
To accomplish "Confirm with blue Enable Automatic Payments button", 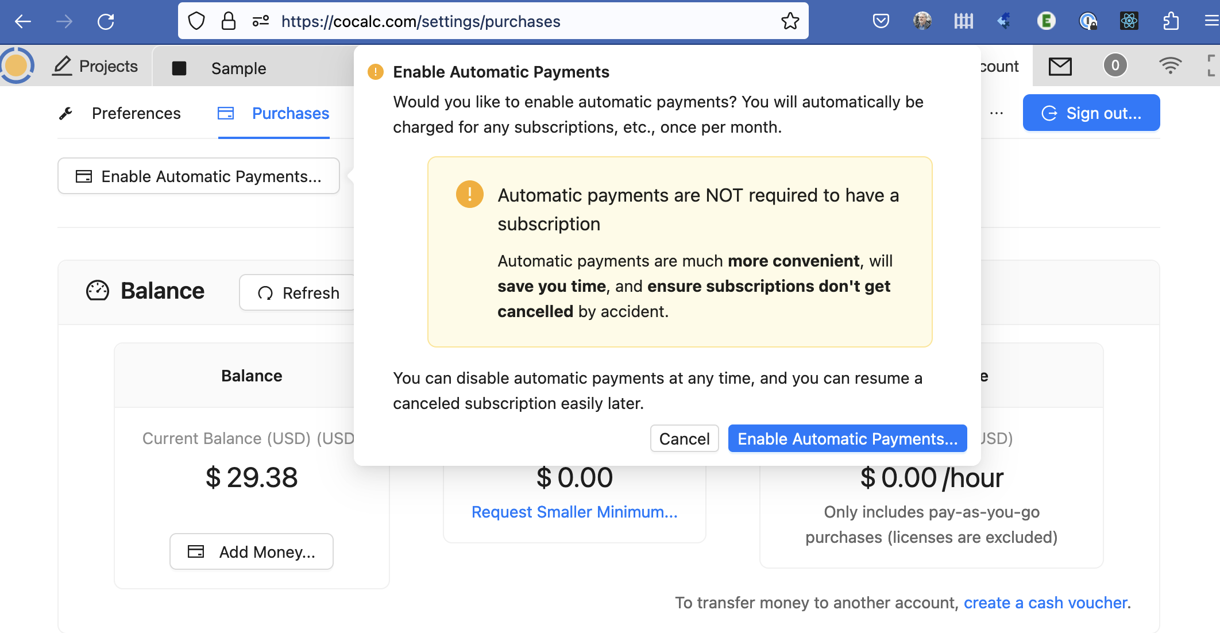I will pyautogui.click(x=847, y=439).
